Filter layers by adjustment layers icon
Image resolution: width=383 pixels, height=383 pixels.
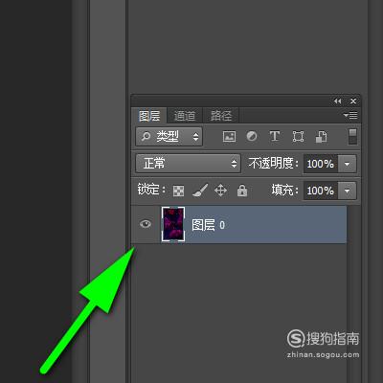(252, 136)
